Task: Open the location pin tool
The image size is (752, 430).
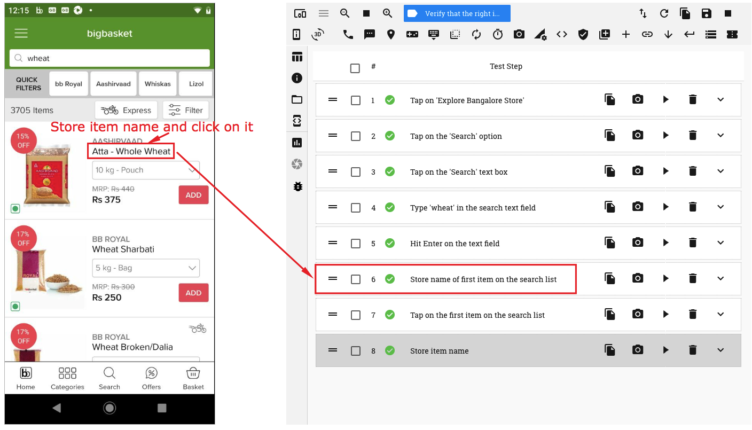Action: pyautogui.click(x=391, y=35)
